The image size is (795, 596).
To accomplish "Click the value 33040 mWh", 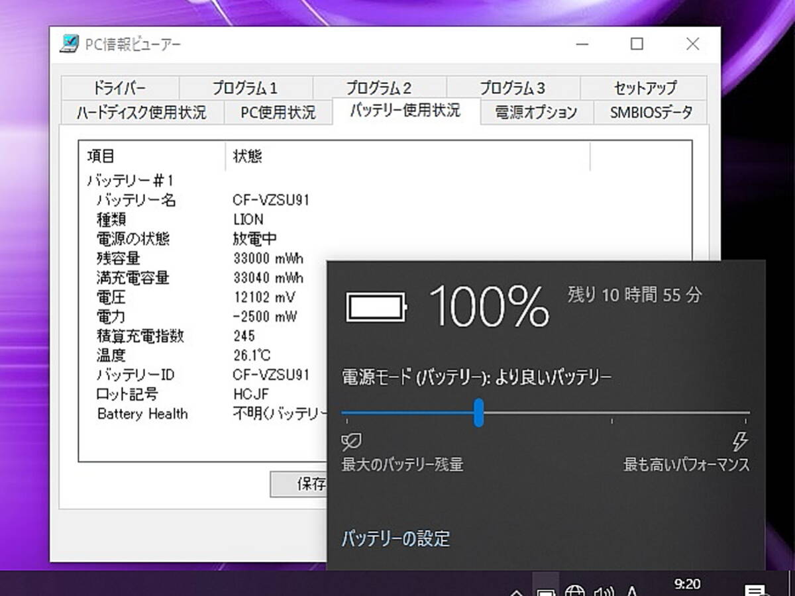I will pos(268,277).
